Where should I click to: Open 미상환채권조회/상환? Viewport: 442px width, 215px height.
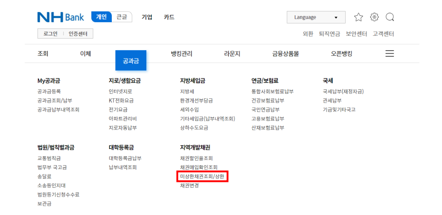(202, 176)
